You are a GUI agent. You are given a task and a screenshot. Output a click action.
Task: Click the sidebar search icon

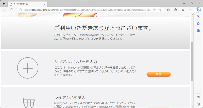pos(198,17)
